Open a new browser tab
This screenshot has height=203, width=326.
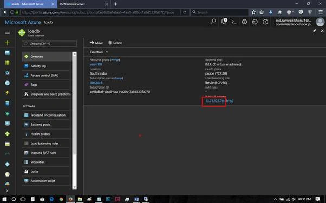tap(115, 4)
